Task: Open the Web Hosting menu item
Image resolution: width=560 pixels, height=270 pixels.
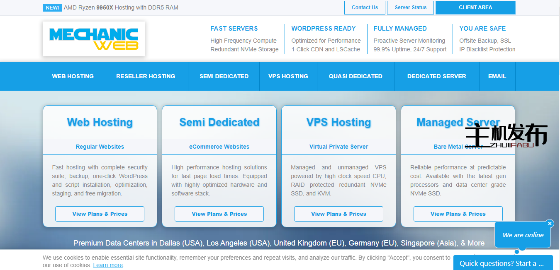Action: tap(73, 76)
